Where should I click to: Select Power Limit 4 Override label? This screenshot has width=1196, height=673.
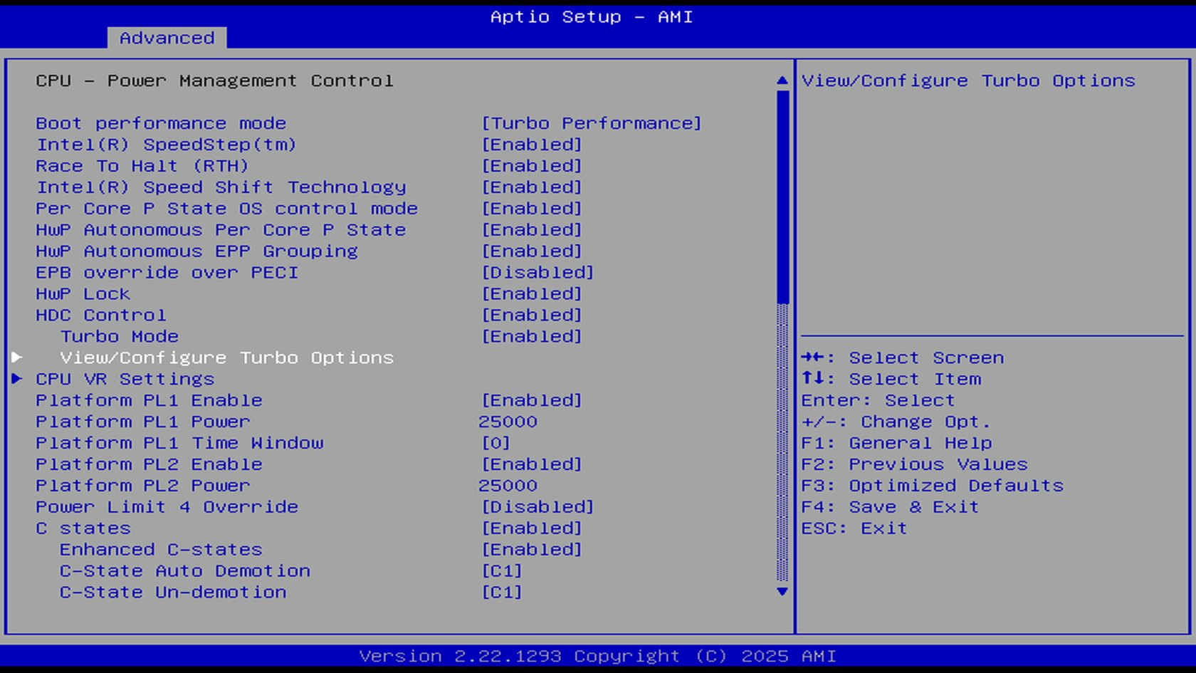pyautogui.click(x=167, y=507)
